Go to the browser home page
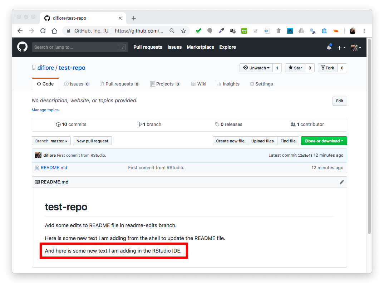 pos(54,31)
